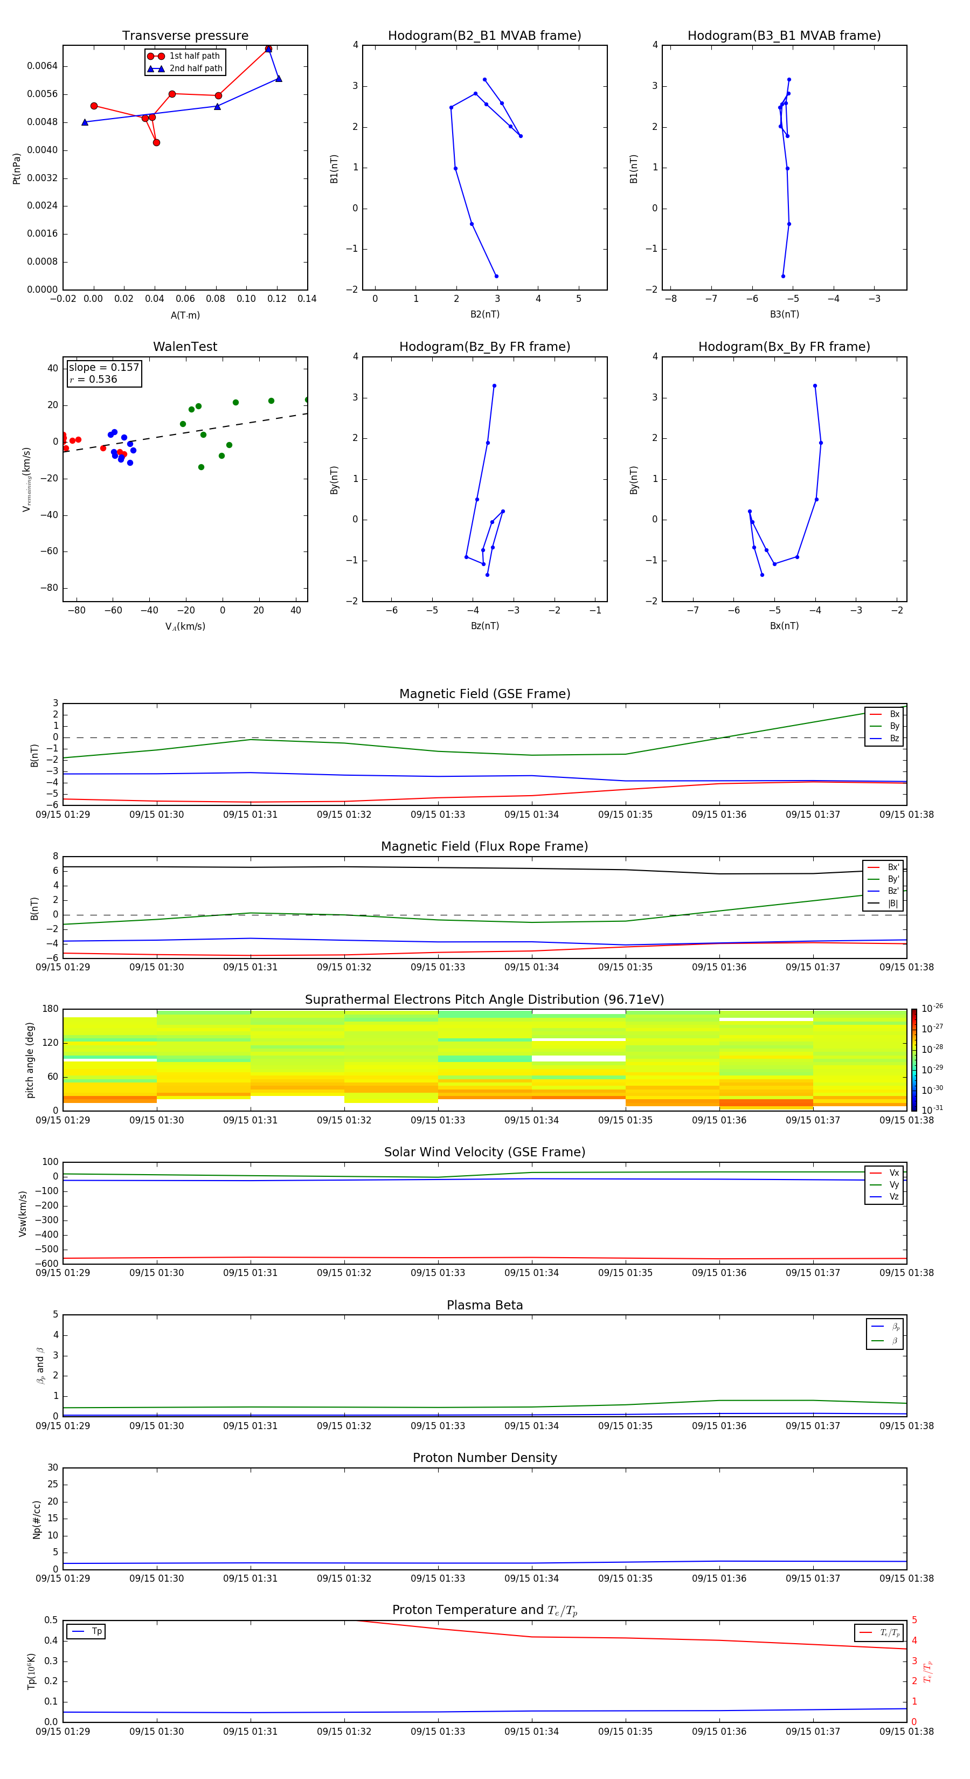
Task: Click the '2nd half path' legend entry
Action: coord(185,68)
